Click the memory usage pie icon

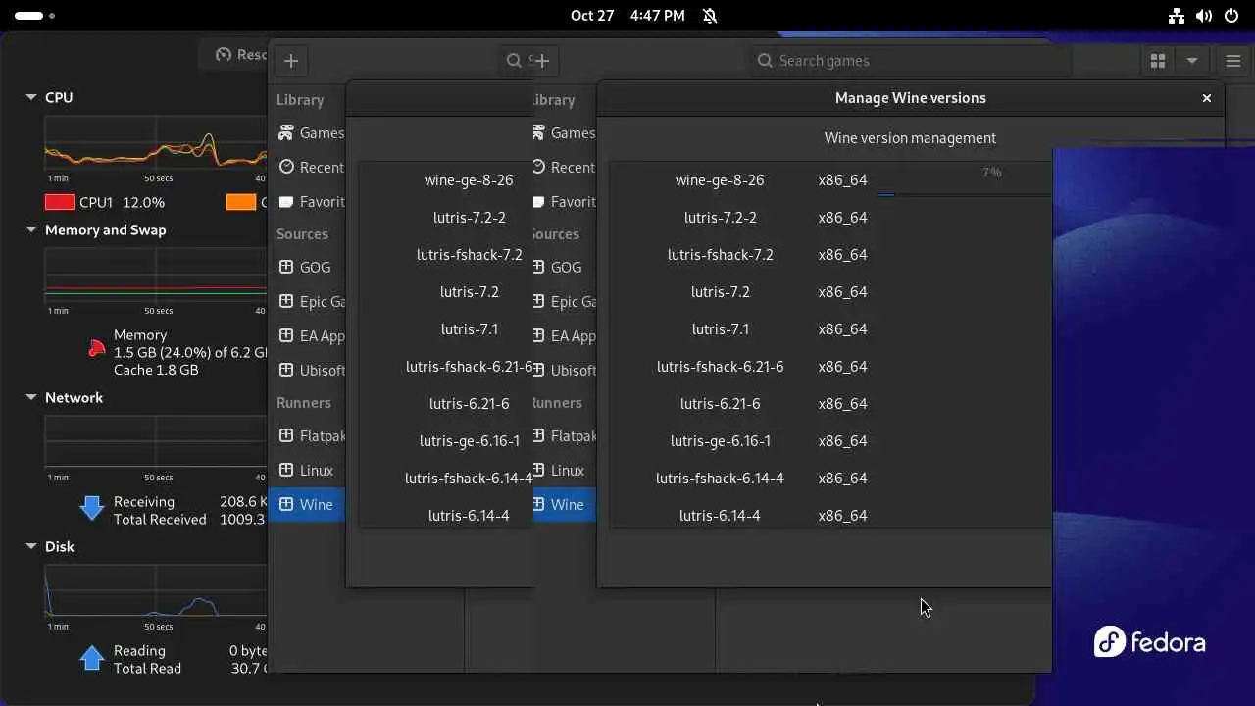click(x=96, y=347)
